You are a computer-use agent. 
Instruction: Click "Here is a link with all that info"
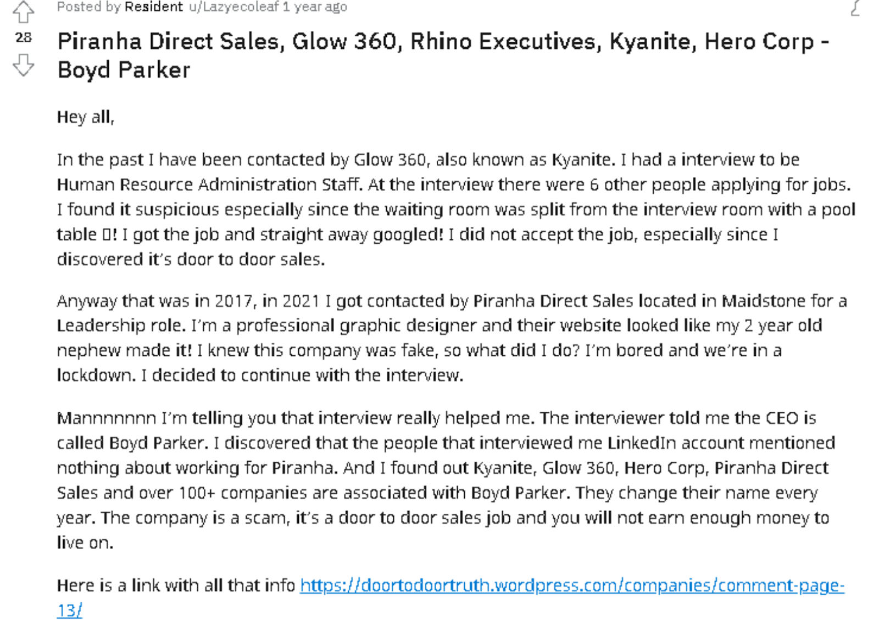176,586
